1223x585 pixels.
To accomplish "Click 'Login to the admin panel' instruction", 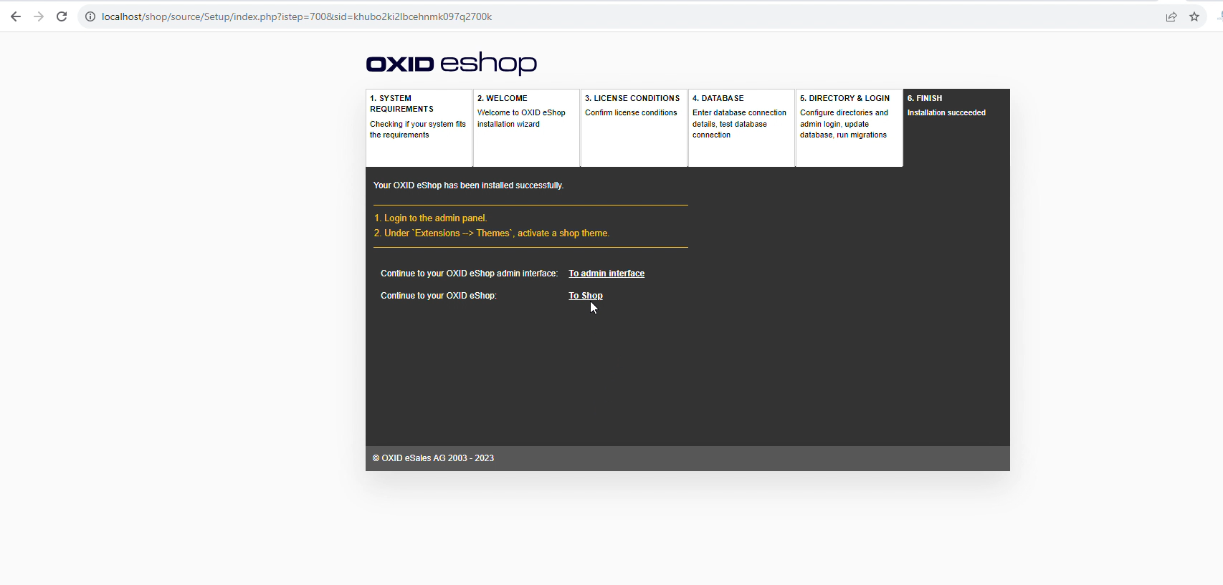I will (434, 218).
